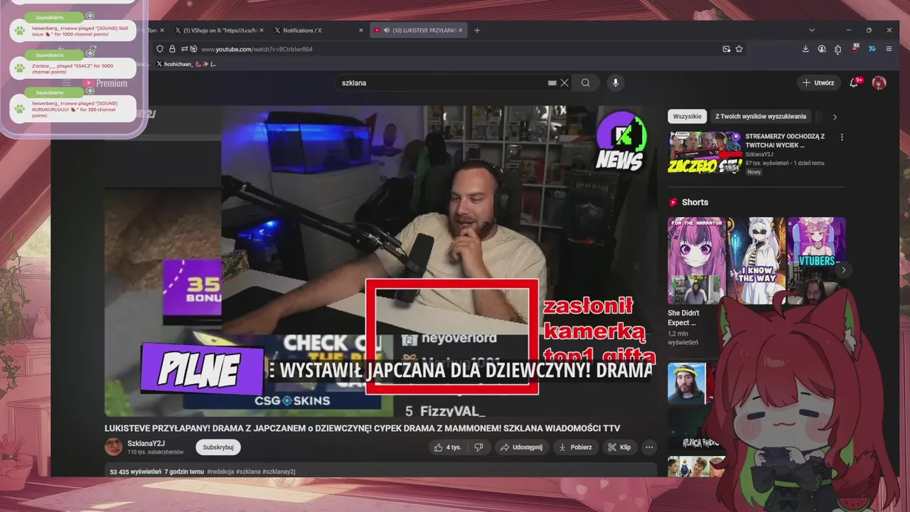Open YouTube notifications bell
This screenshot has height=512, width=910.
tap(855, 82)
